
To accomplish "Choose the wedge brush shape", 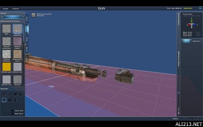I will (21, 94).
